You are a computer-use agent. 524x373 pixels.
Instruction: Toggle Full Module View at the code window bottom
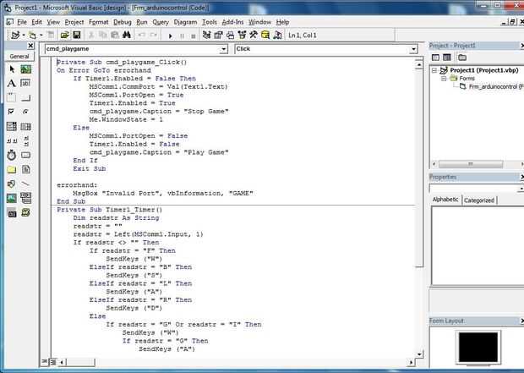coord(52,362)
